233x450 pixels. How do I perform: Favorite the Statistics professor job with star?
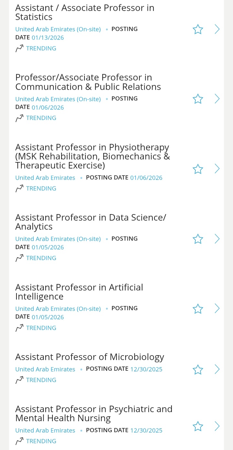[x=198, y=29]
